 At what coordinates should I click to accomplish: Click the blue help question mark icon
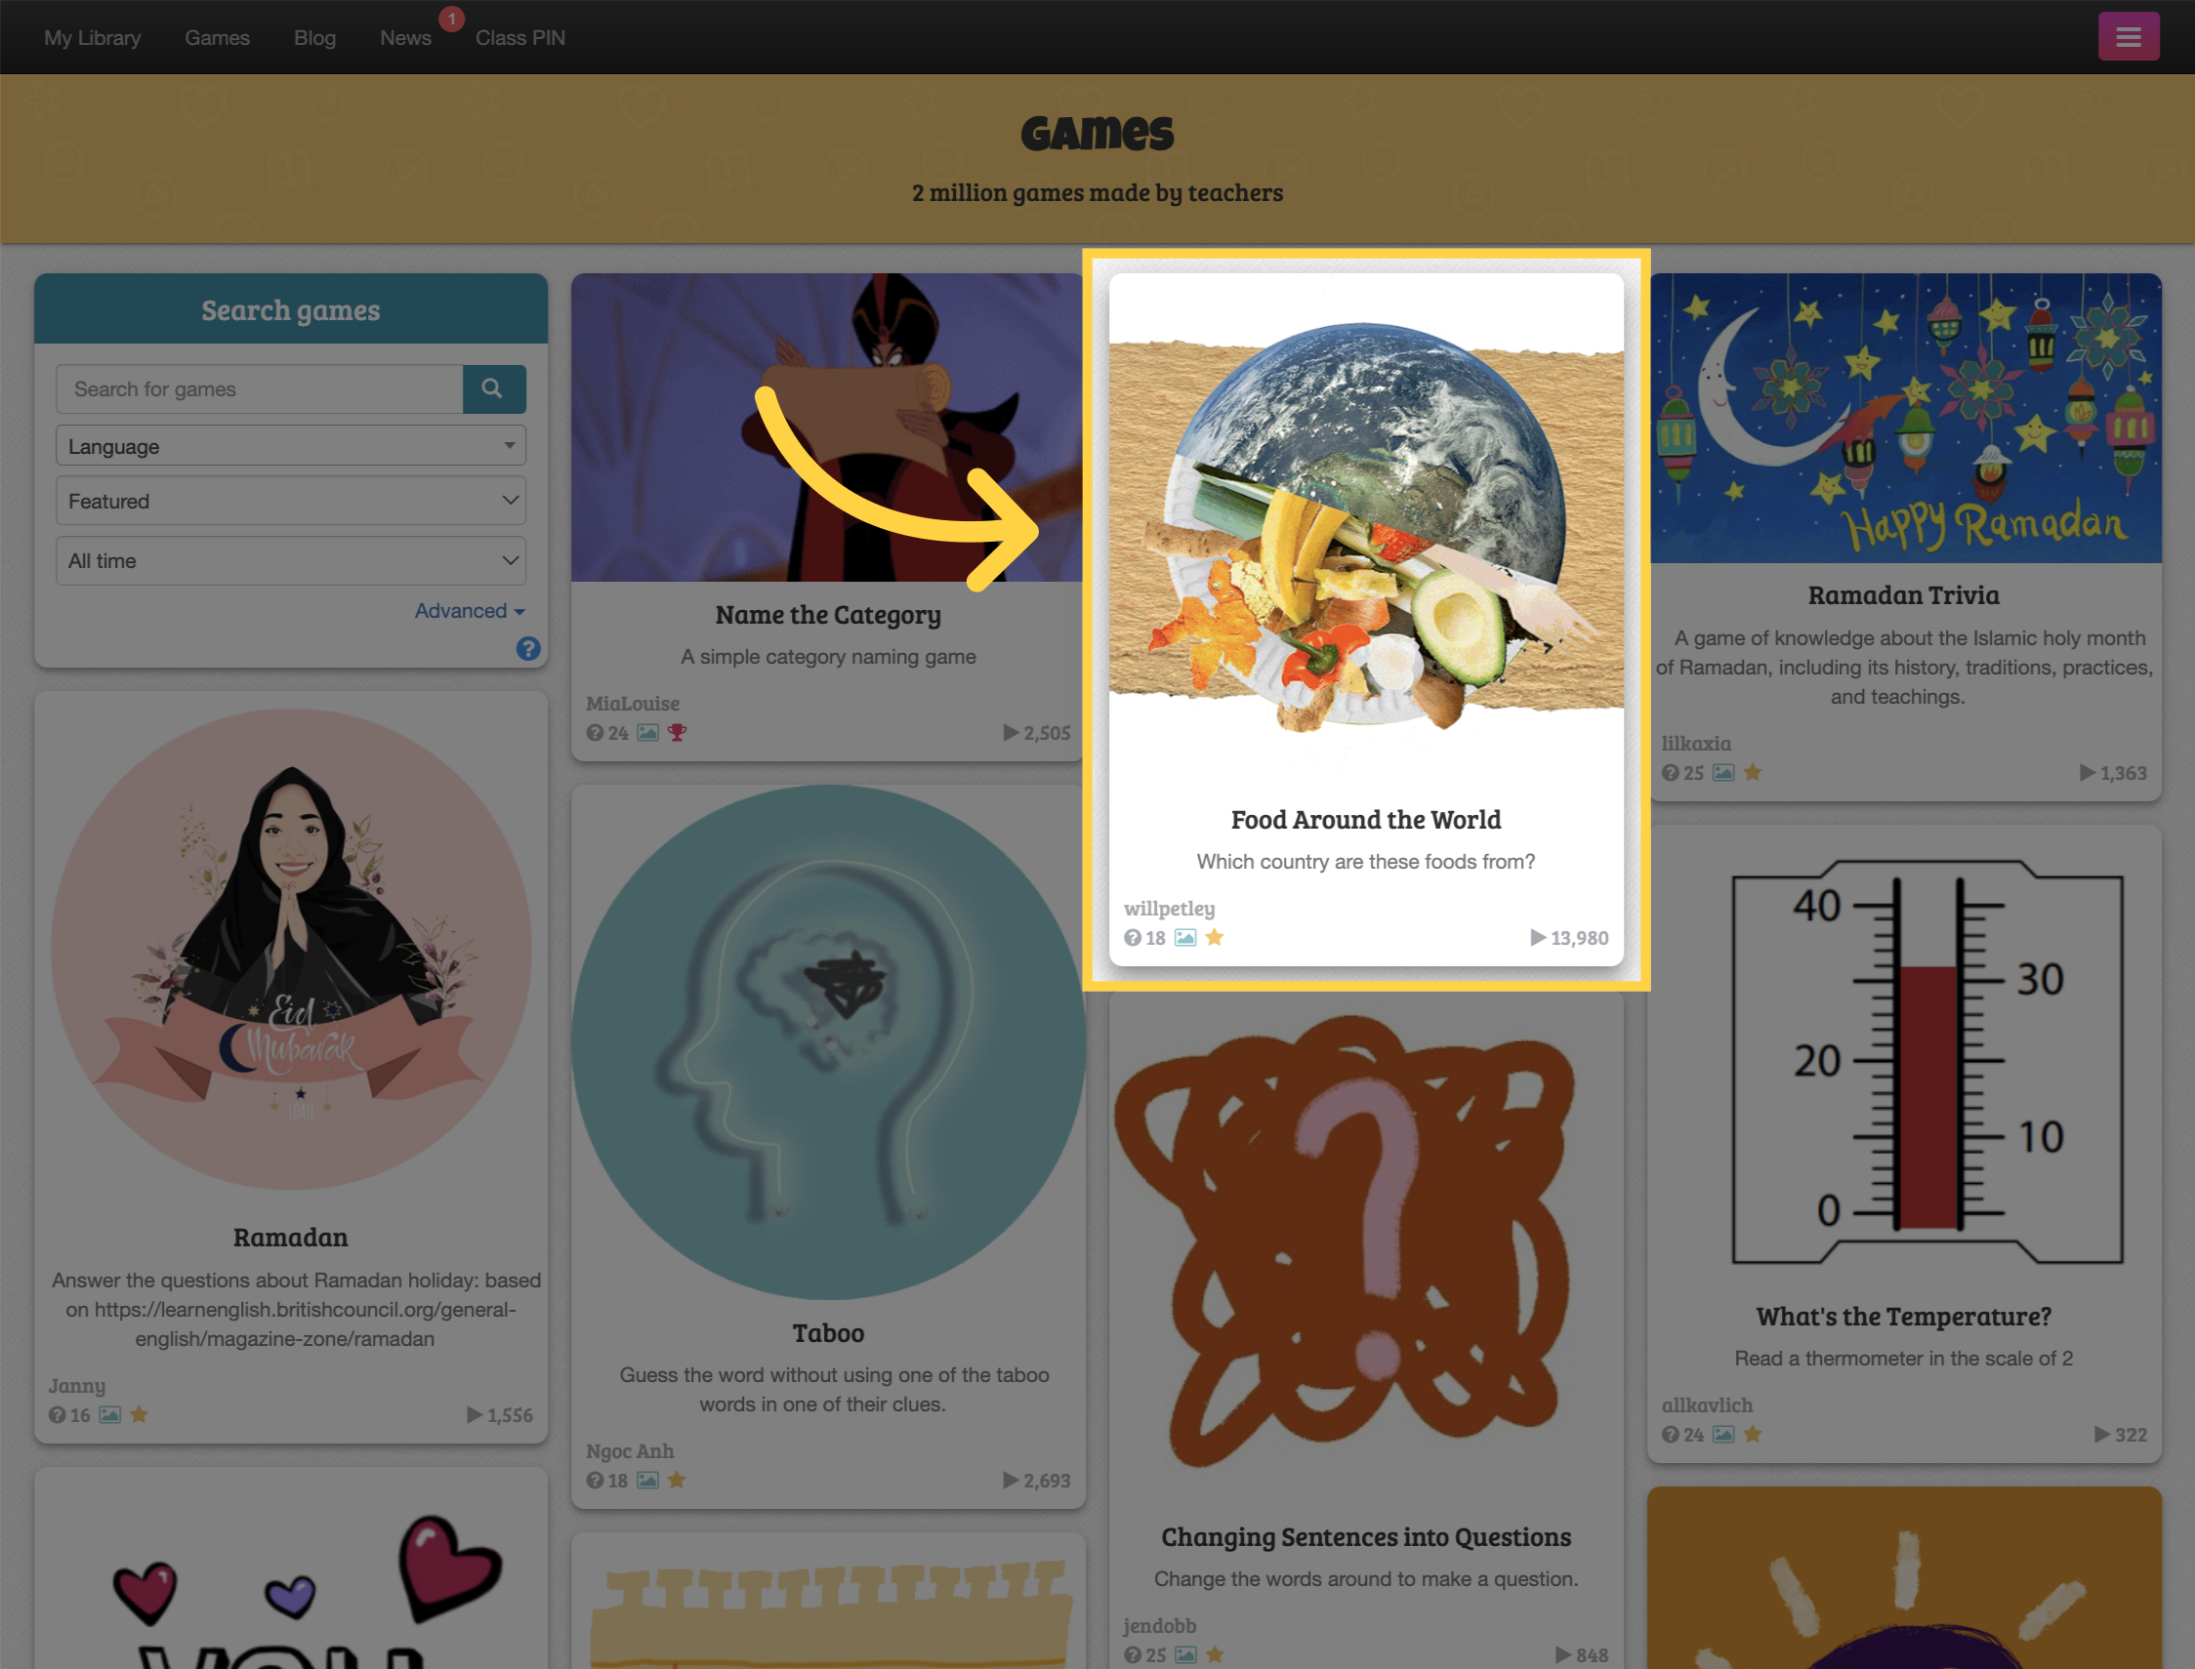[x=528, y=649]
